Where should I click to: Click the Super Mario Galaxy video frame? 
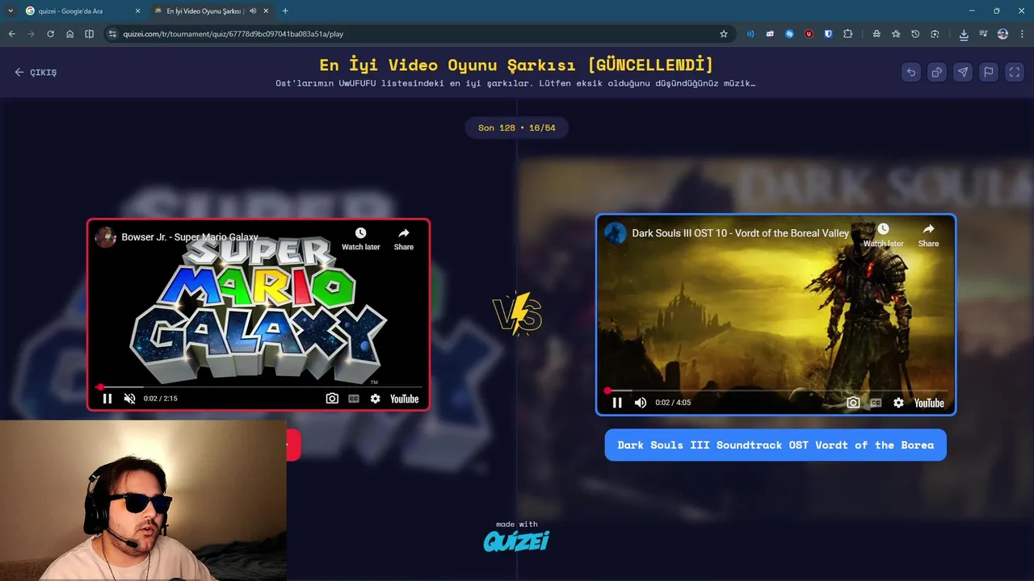258,315
